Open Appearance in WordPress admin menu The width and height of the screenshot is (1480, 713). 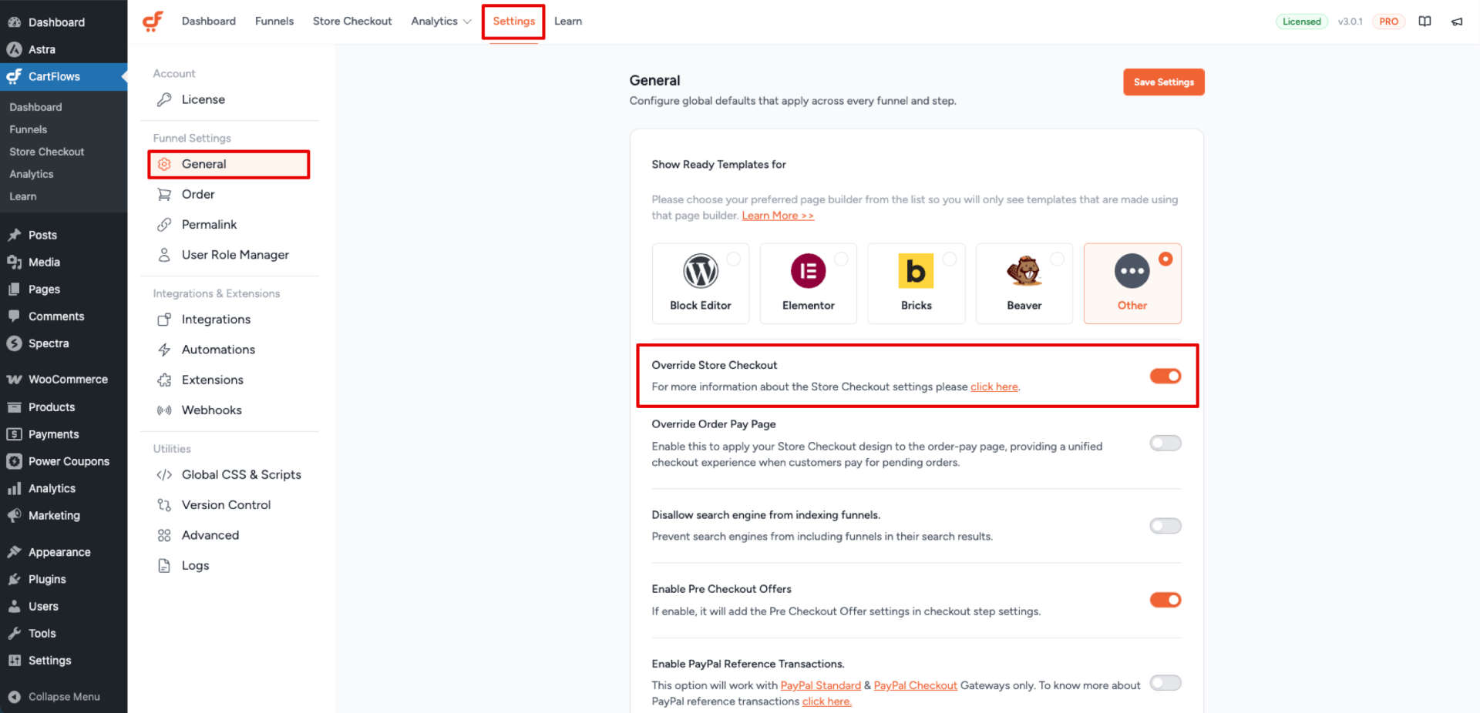point(64,552)
